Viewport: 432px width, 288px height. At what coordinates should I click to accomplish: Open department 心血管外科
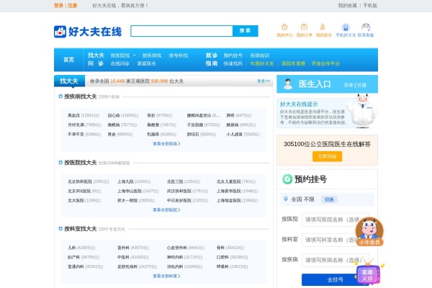coord(177,248)
